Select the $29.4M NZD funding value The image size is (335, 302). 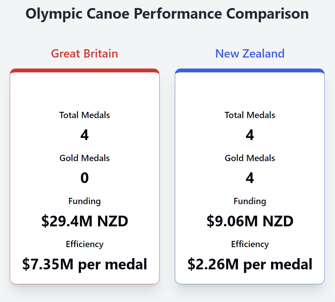point(84,221)
